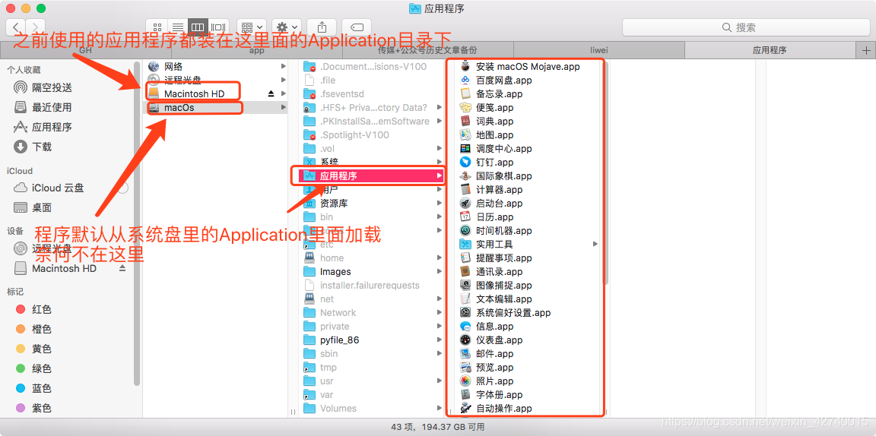The image size is (876, 436).
Task: Eject Macintosh HD in the sidebar
Action: point(122,269)
